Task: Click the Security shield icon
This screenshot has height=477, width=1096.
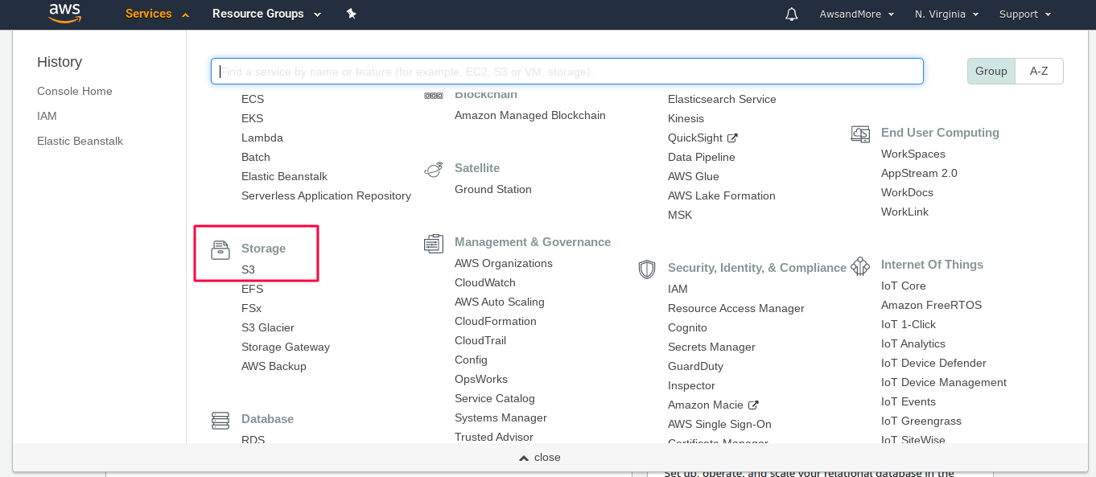Action: click(647, 269)
